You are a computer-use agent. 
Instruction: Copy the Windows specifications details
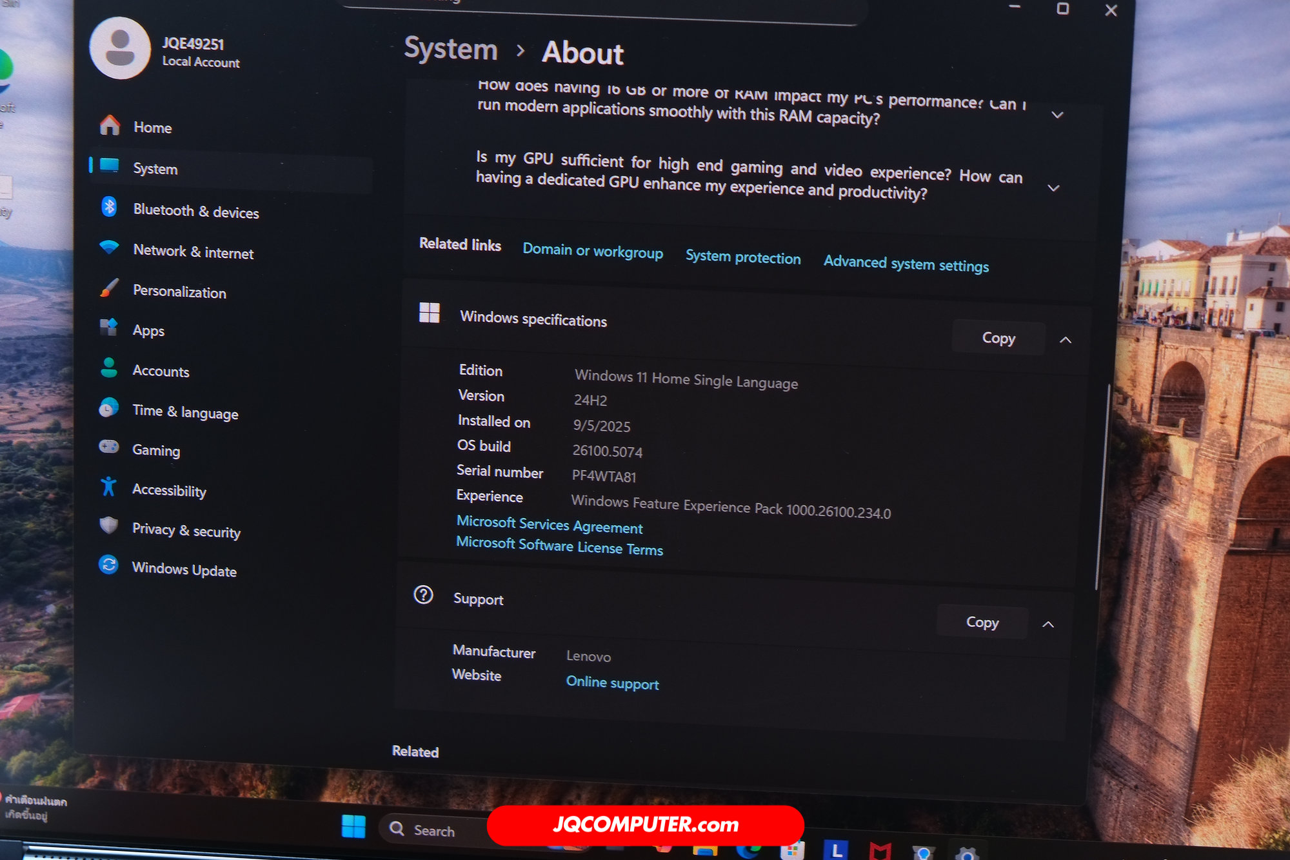point(998,337)
